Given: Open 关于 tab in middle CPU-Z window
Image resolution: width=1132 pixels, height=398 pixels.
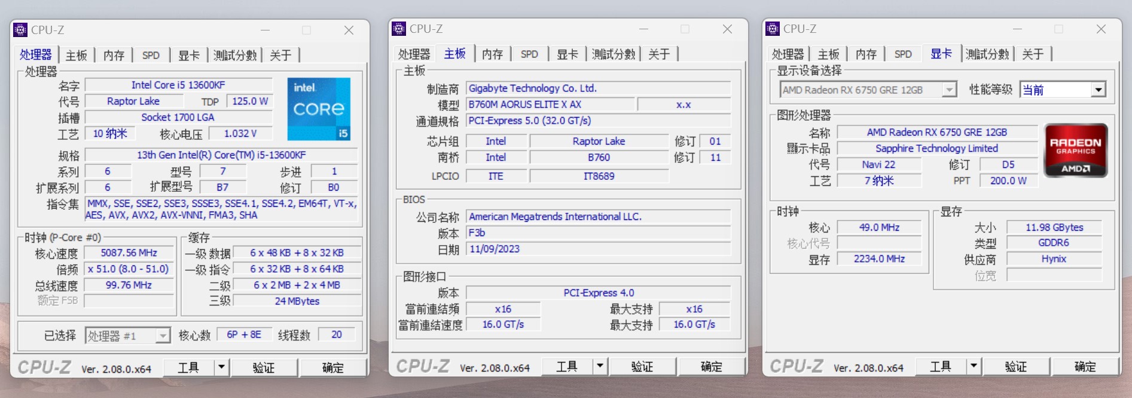Looking at the screenshot, I should pyautogui.click(x=659, y=54).
